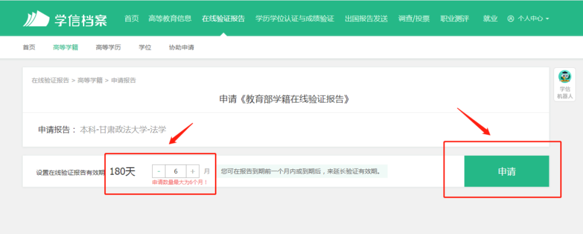Click the red 申请数量最大为6个月 warning
This screenshot has width=583, height=234.
tap(180, 182)
